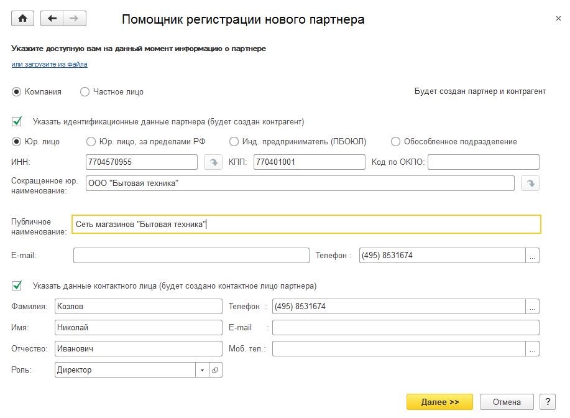The width and height of the screenshot is (570, 418).
Task: Fill in data by INN arrow icon
Action: tap(213, 162)
